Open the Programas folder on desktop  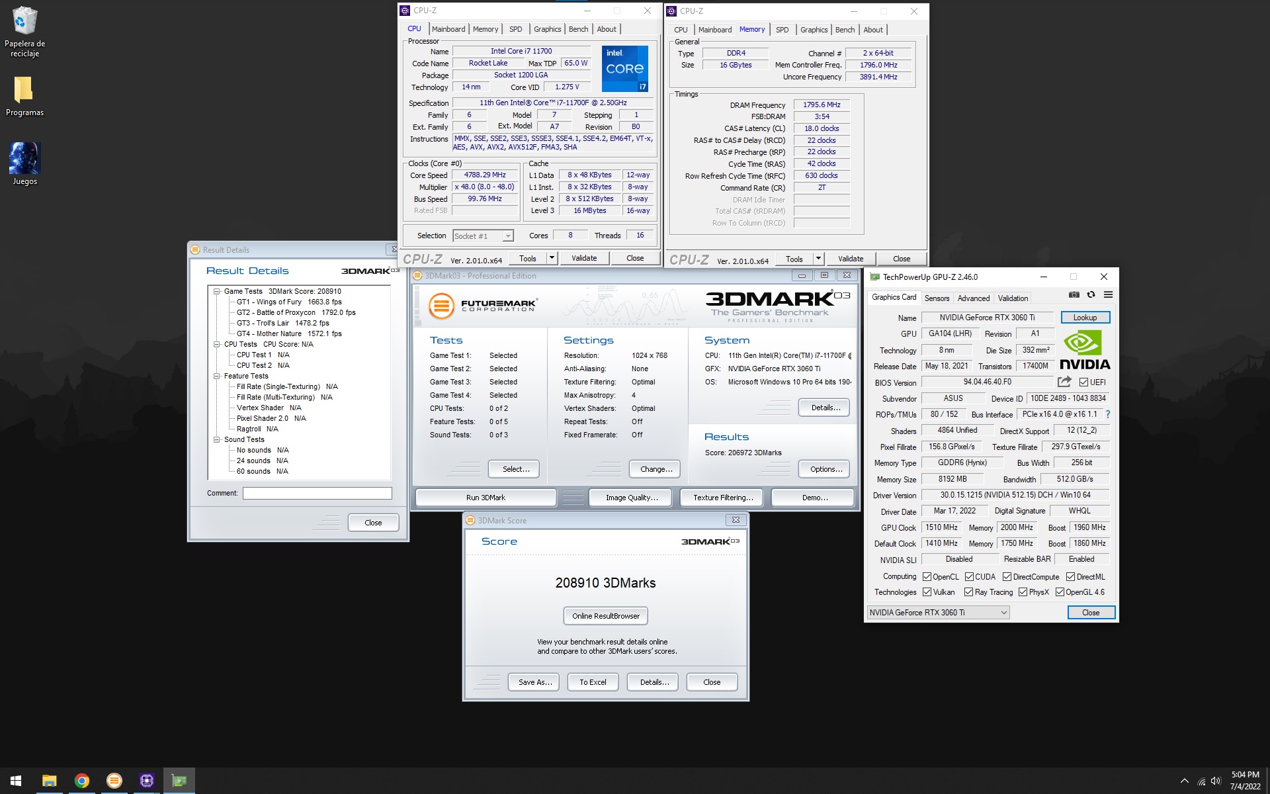point(24,96)
